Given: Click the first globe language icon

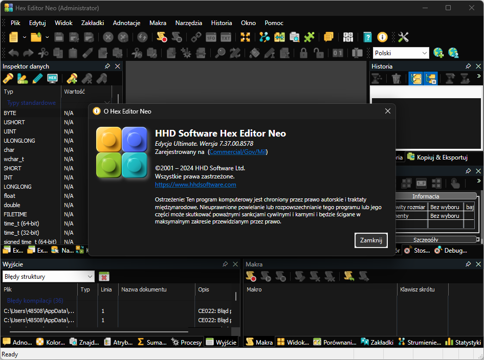Looking at the screenshot, I should pyautogui.click(x=438, y=53).
